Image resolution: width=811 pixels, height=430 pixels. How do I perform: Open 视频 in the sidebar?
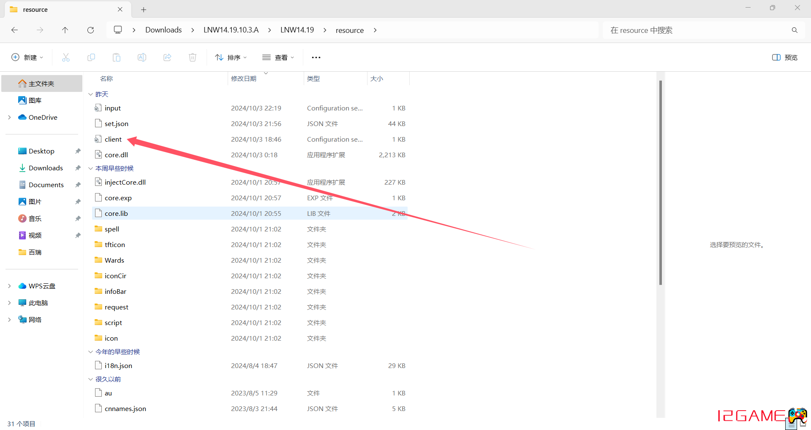pos(42,235)
